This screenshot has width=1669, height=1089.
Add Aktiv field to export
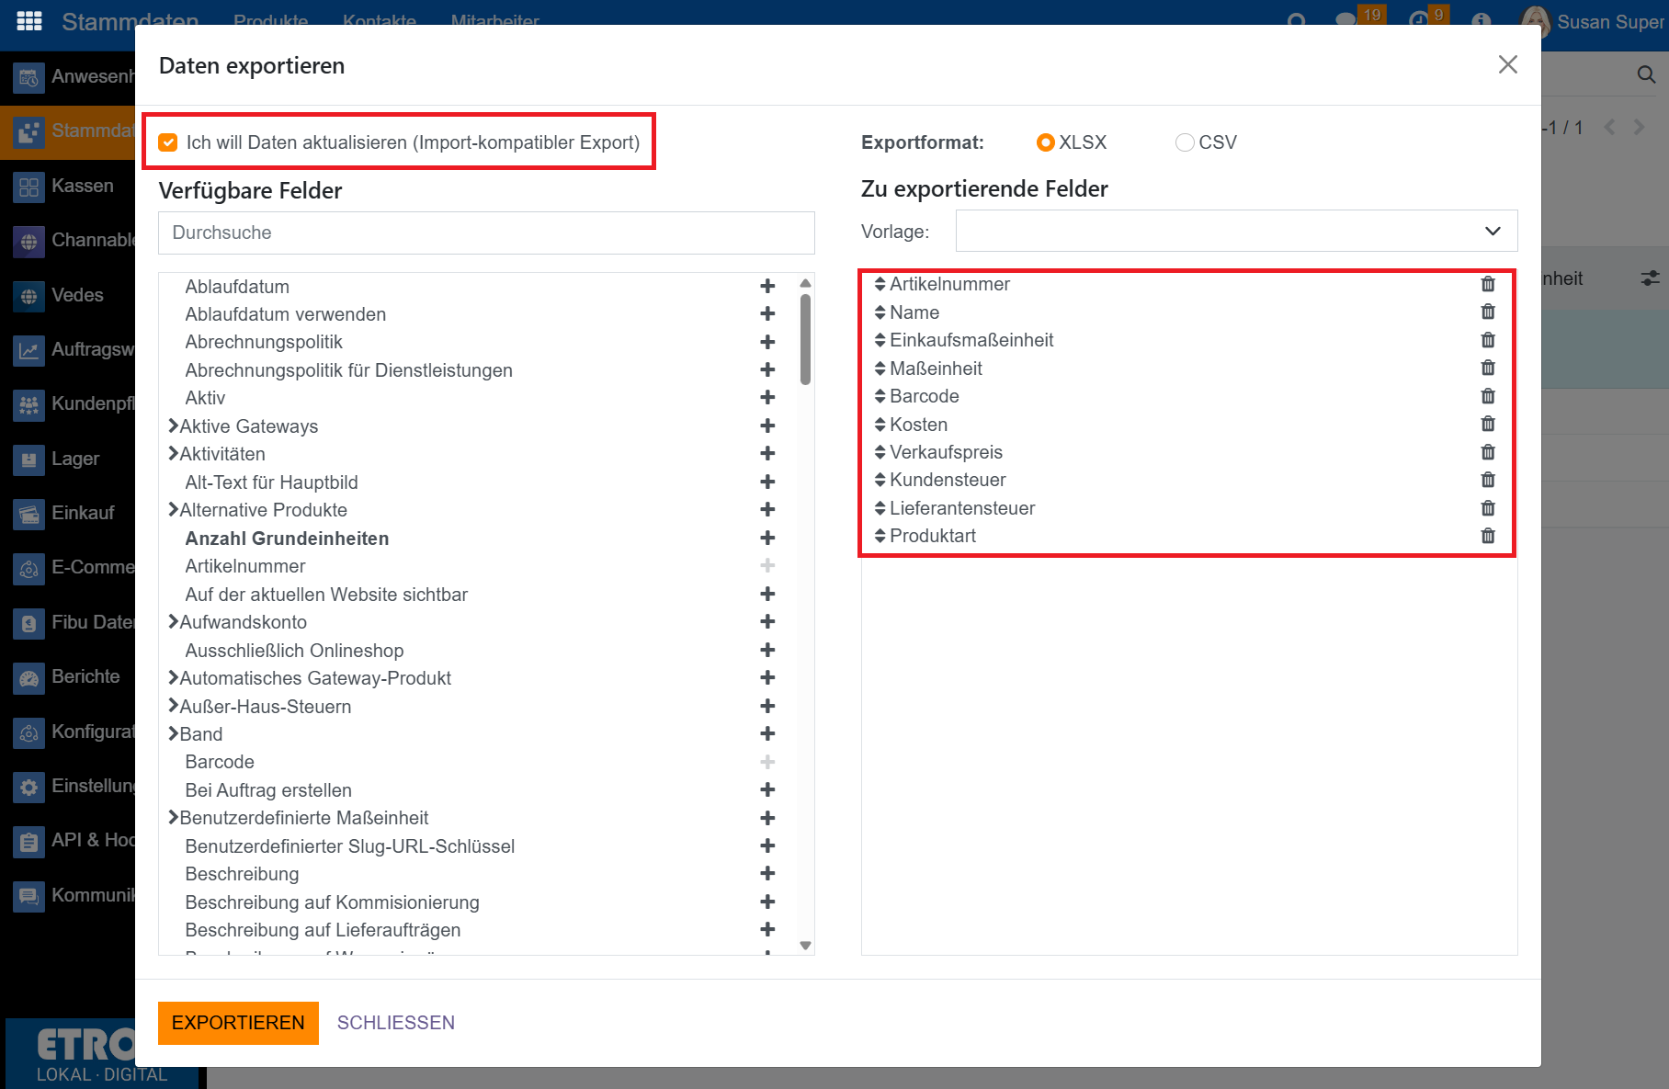(x=767, y=398)
